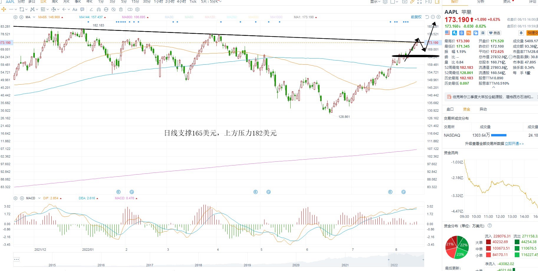This screenshot has width=538, height=271.
Task: Expand the measurement tool dropdown
Action: [x=58, y=9]
